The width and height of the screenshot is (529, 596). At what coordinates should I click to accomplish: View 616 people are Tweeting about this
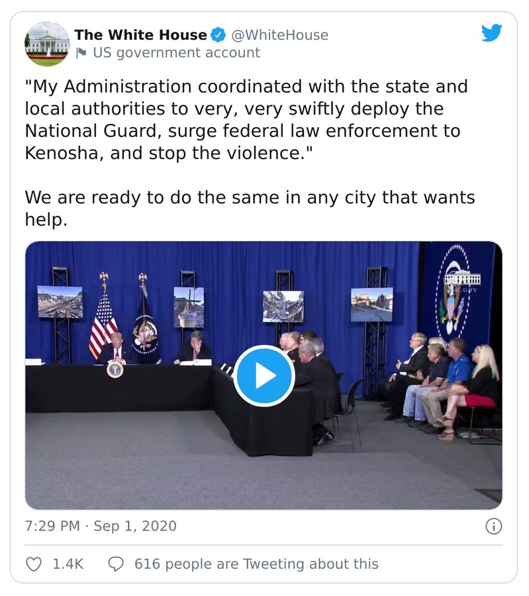coord(256,564)
